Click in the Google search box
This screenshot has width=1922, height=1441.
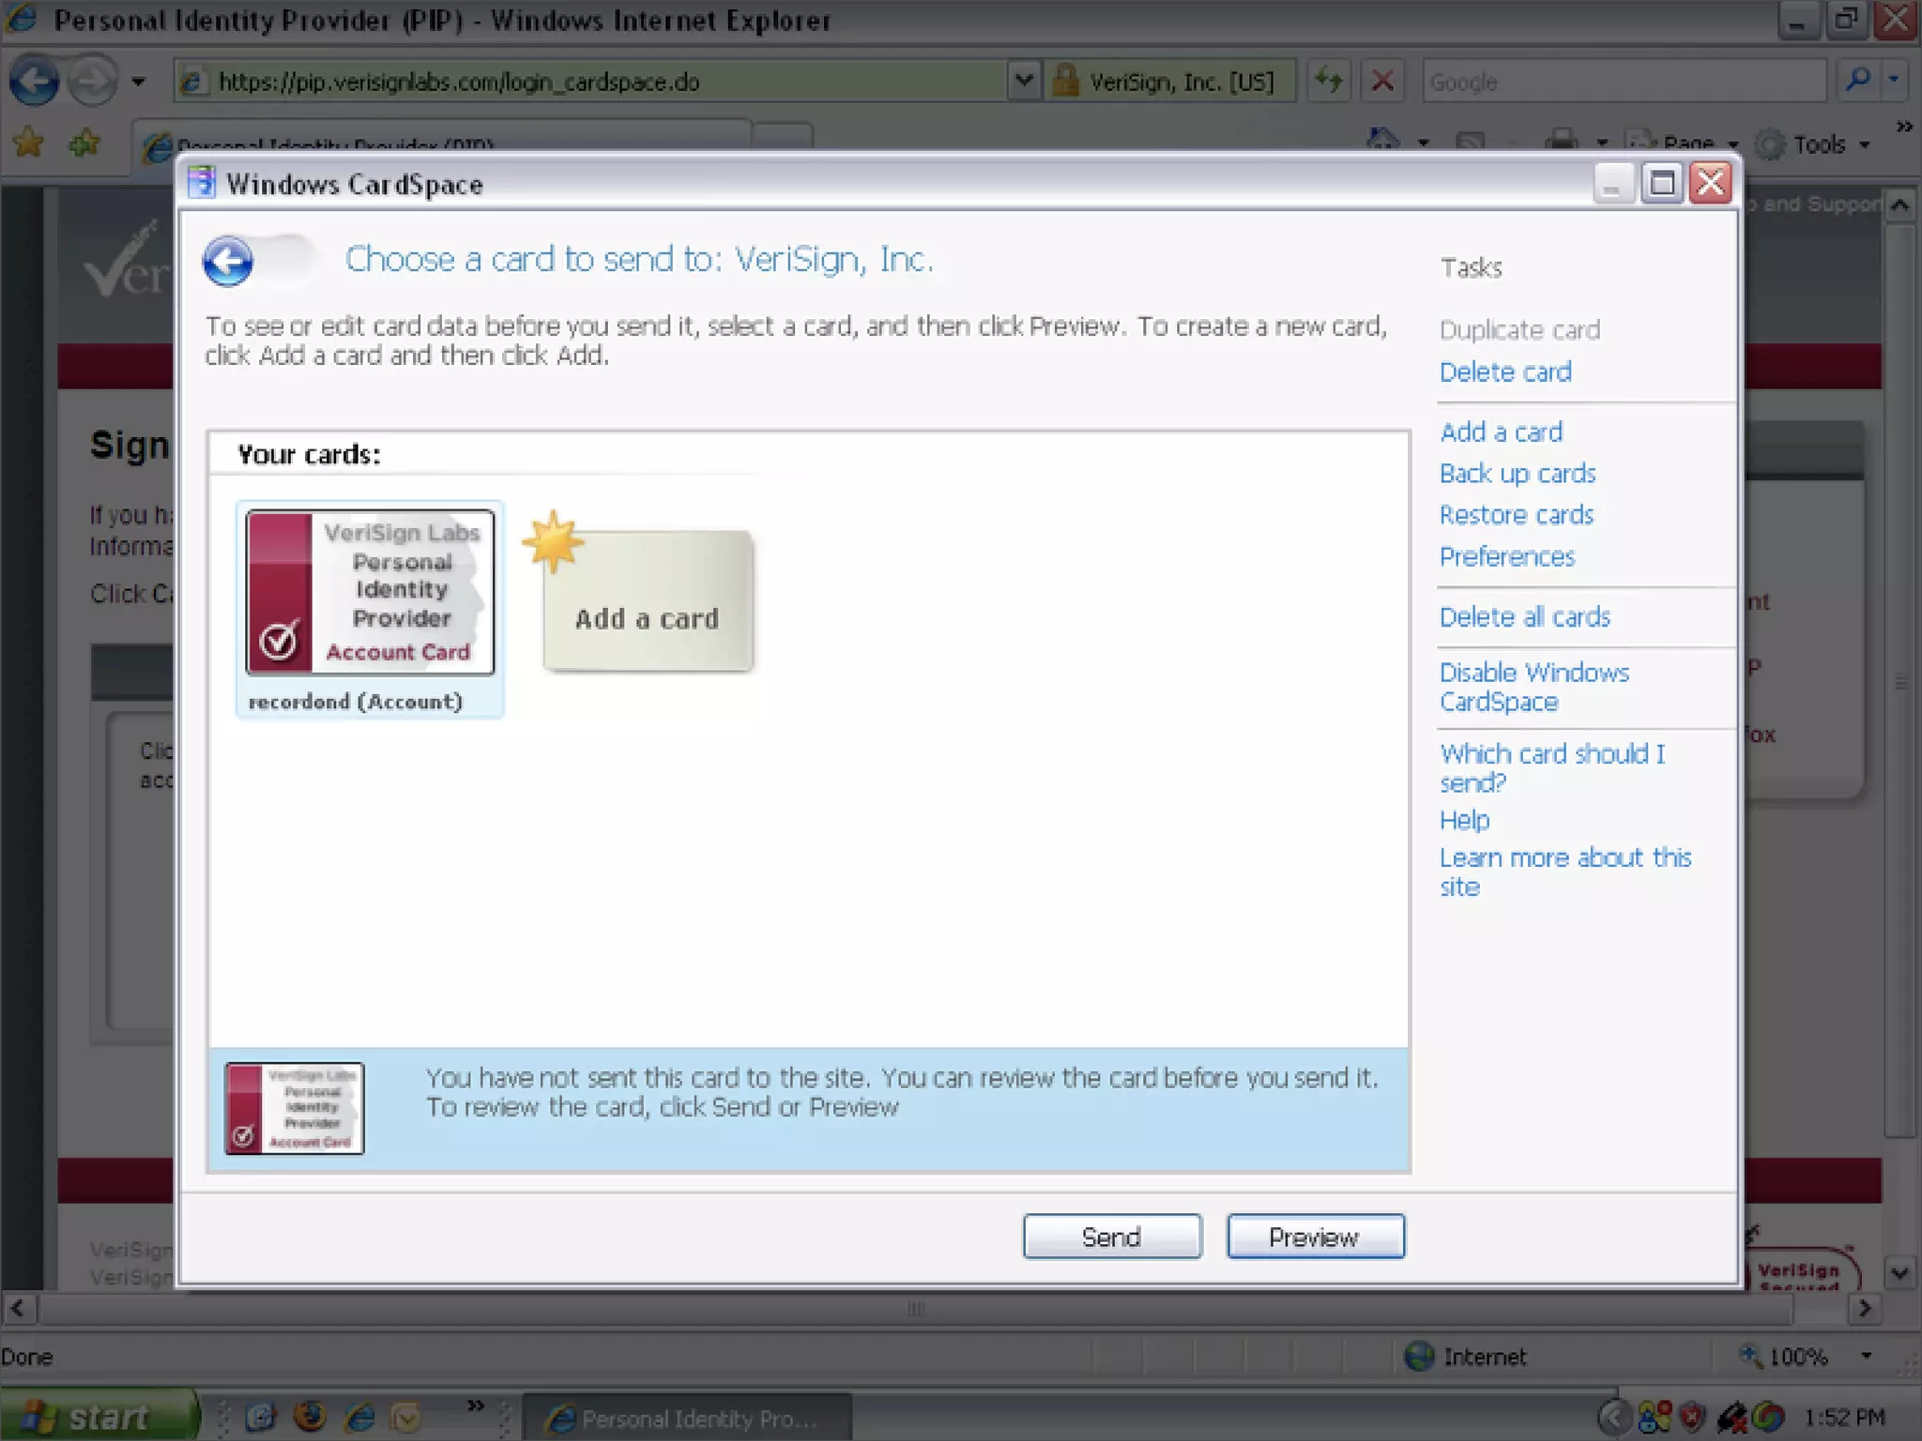pyautogui.click(x=1624, y=82)
